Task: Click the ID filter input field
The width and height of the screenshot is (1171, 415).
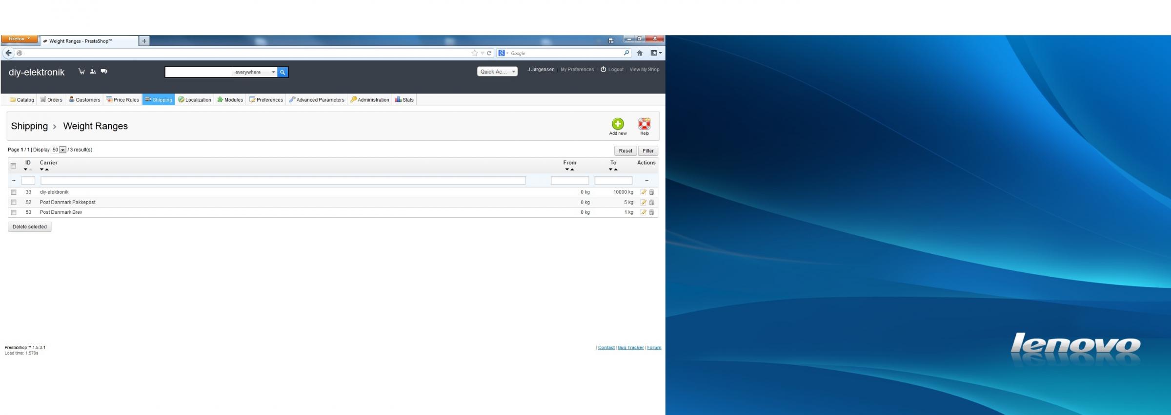Action: (x=28, y=181)
